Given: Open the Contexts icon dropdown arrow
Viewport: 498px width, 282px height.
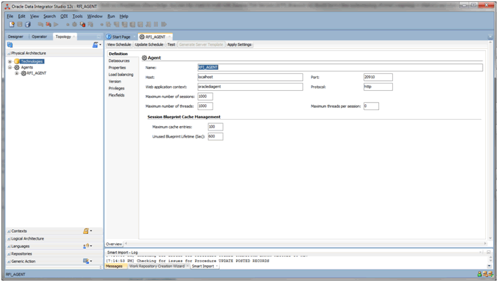Looking at the screenshot, I should pyautogui.click(x=91, y=231).
